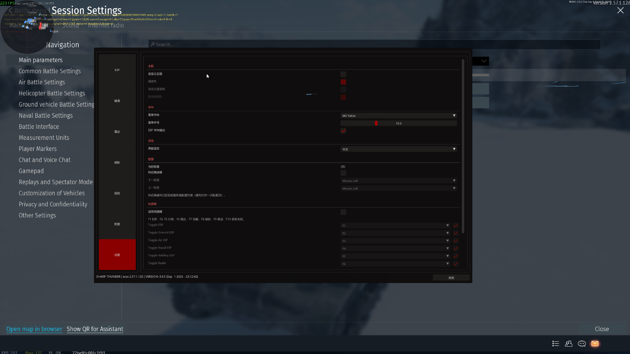
Task: Open the 界面语言 language dropdown
Action: coord(398,149)
